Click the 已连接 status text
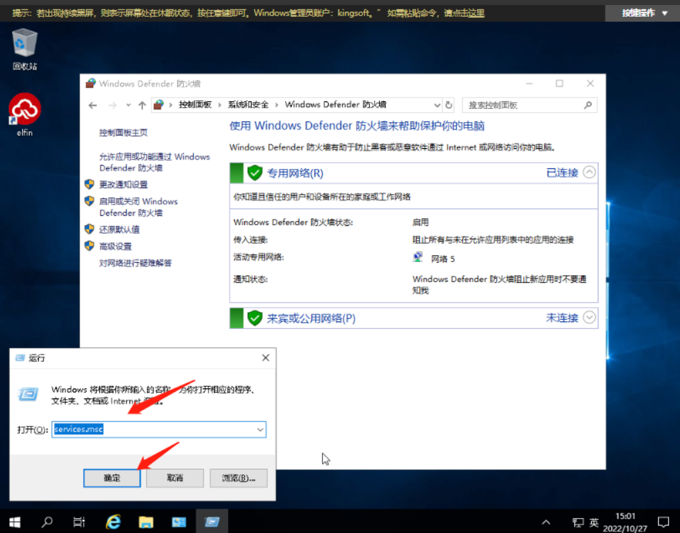This screenshot has height=533, width=680. click(x=562, y=173)
